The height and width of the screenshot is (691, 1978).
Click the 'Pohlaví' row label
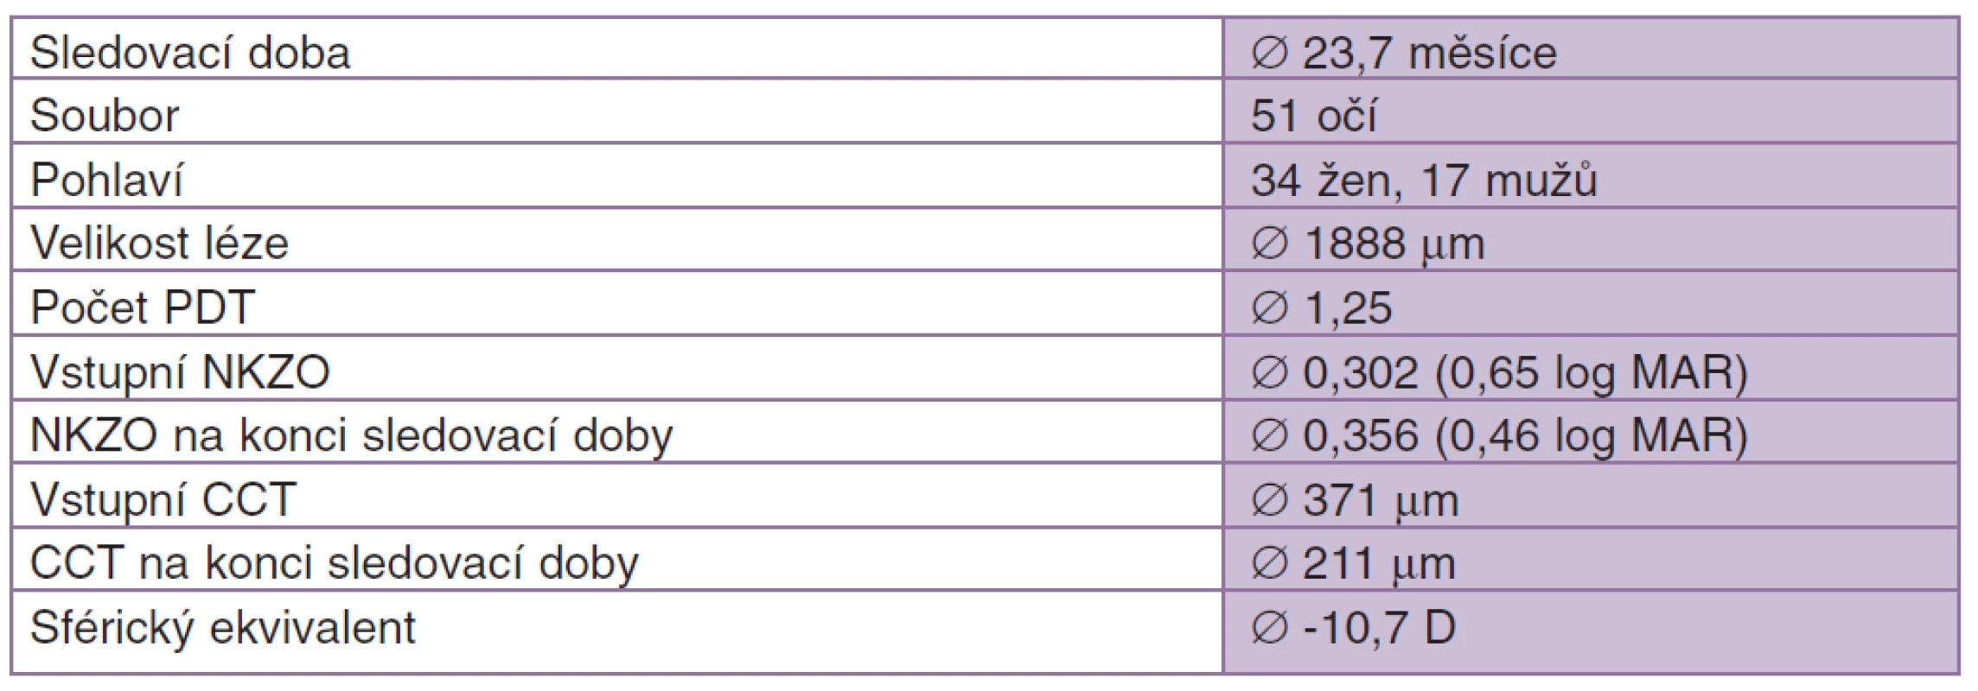click(107, 180)
